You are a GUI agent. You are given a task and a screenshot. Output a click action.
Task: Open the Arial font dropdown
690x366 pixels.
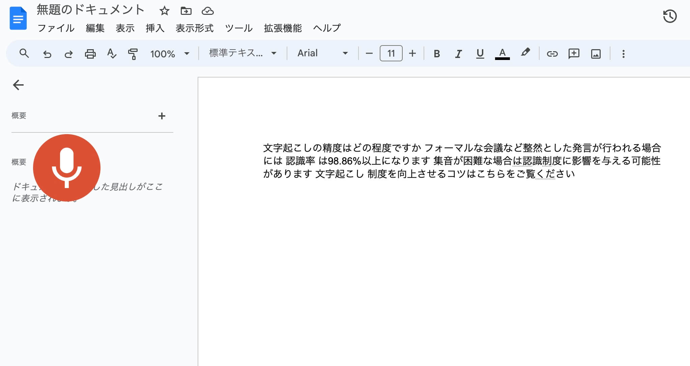click(322, 53)
